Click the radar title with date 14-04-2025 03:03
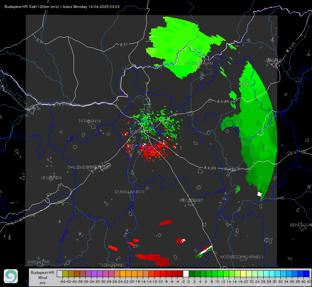This screenshot has width=312, height=287. tap(62, 7)
